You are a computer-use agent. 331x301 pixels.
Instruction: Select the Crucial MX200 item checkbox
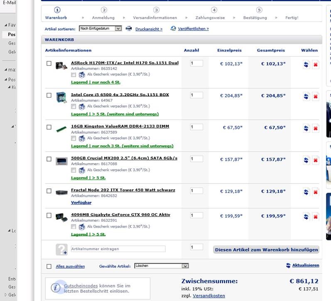point(49,159)
